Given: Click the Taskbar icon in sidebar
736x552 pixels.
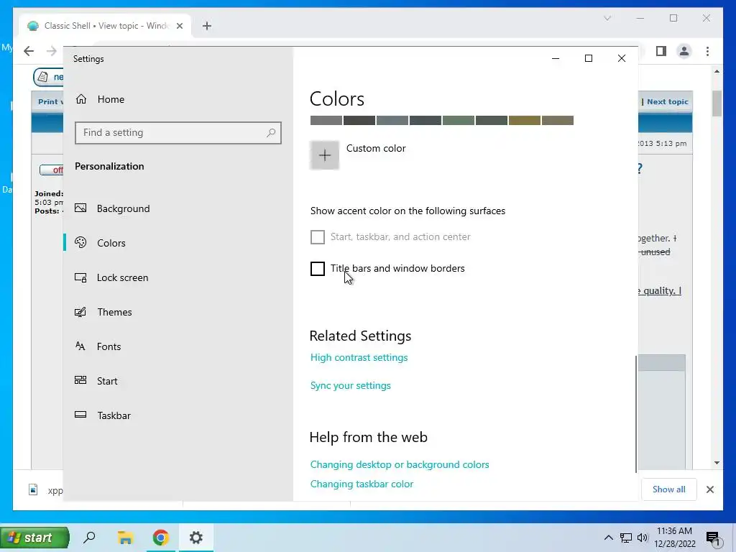Looking at the screenshot, I should click(x=80, y=415).
